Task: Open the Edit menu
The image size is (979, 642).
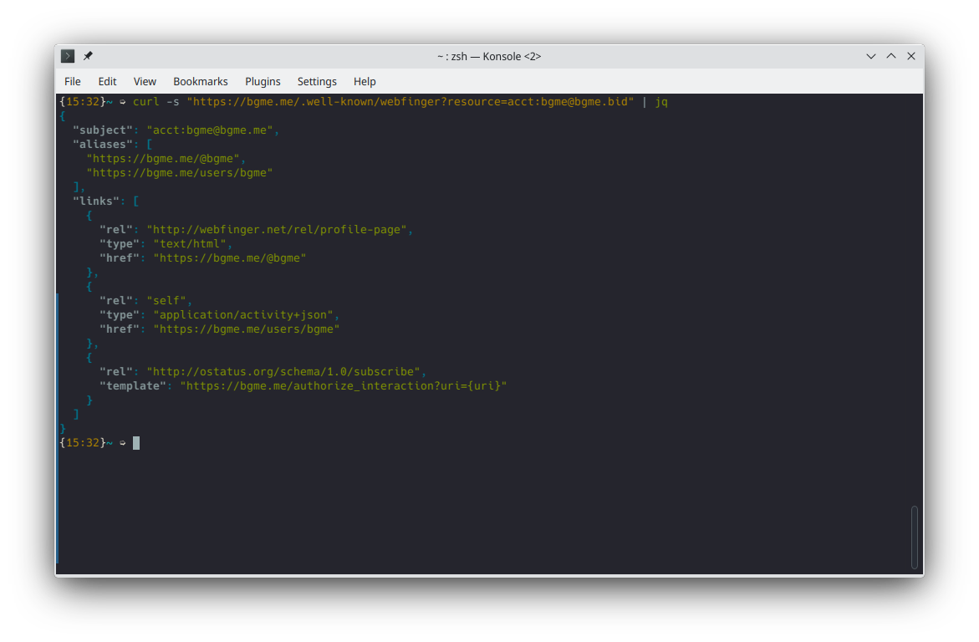Action: (107, 81)
